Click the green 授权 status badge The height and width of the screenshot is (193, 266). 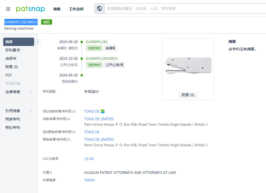pyautogui.click(x=47, y=22)
